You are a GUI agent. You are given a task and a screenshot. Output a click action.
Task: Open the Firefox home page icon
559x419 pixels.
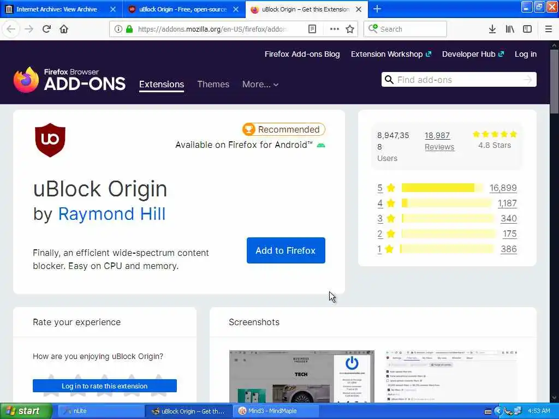[64, 29]
